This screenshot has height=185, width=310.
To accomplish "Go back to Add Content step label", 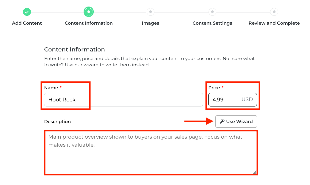I will tap(27, 23).
